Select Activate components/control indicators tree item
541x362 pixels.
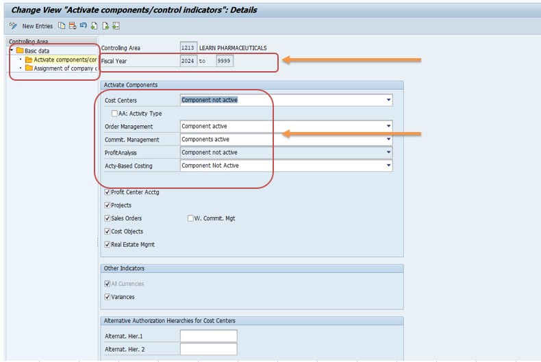[65, 60]
